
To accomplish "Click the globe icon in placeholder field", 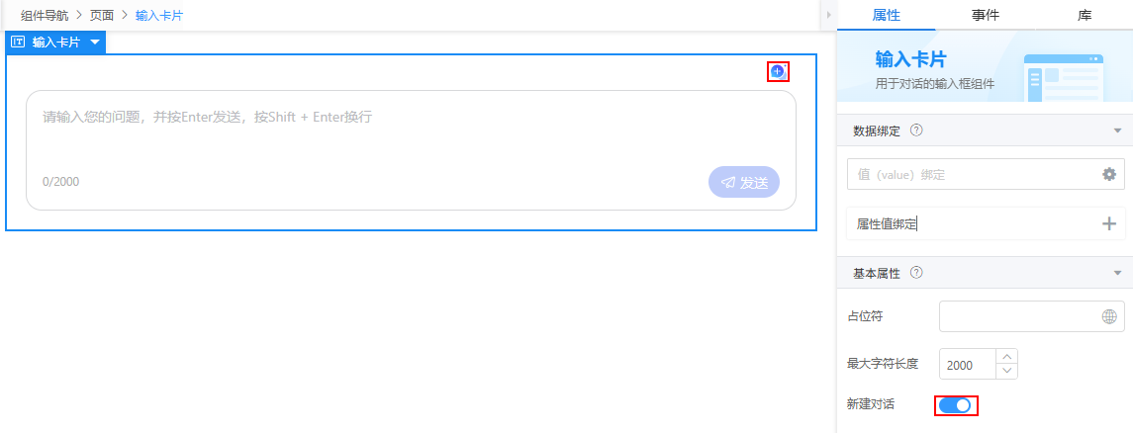I will click(x=1108, y=316).
